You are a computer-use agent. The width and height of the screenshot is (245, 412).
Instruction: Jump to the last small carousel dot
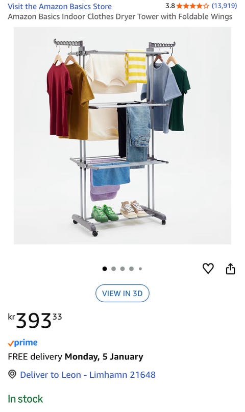coord(140,269)
